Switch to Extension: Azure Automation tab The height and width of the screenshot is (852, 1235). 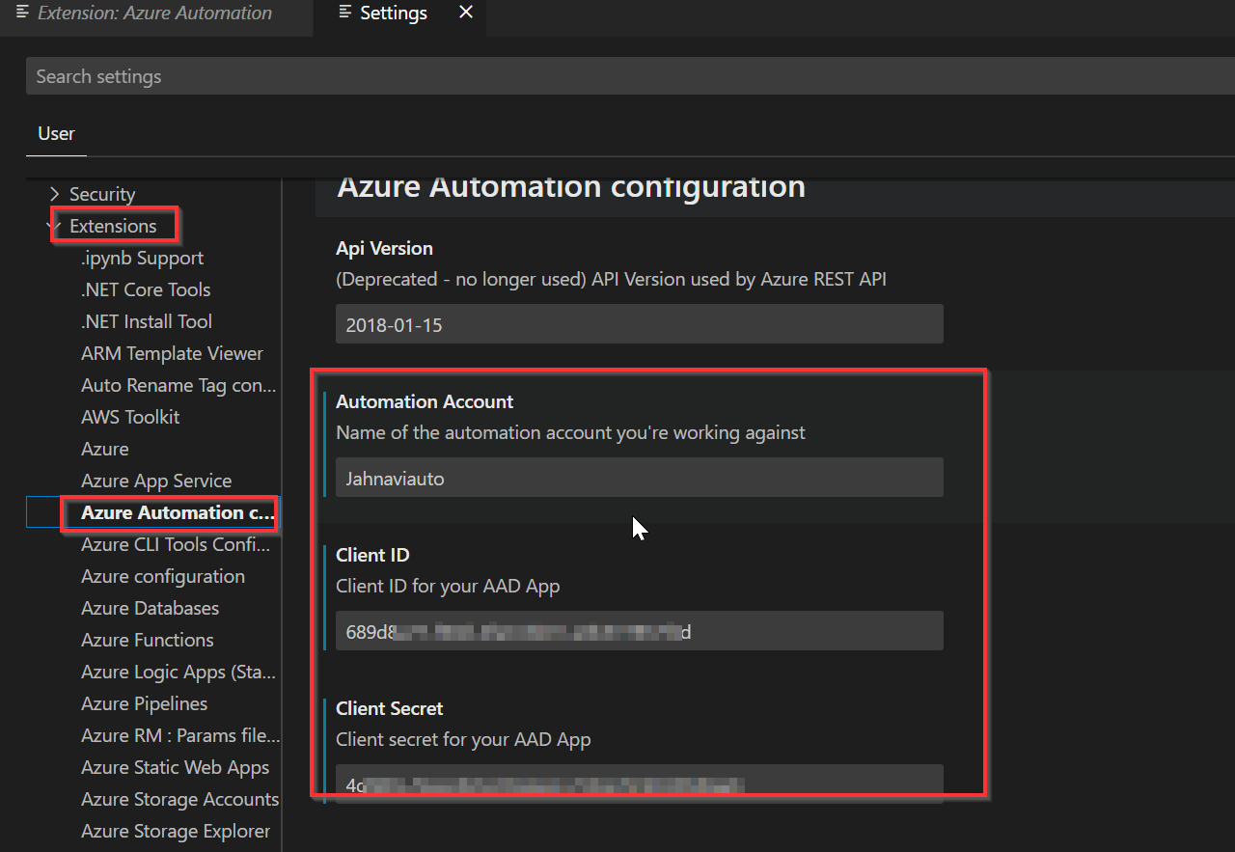pyautogui.click(x=154, y=14)
